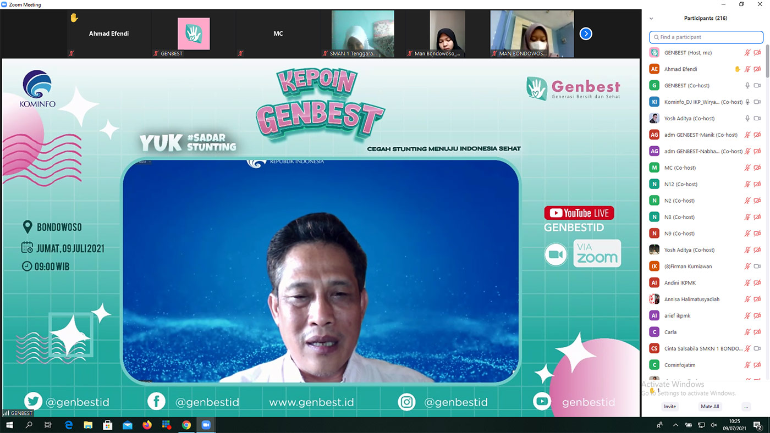Click the Find a participant search field
The image size is (770, 433).
click(x=706, y=37)
